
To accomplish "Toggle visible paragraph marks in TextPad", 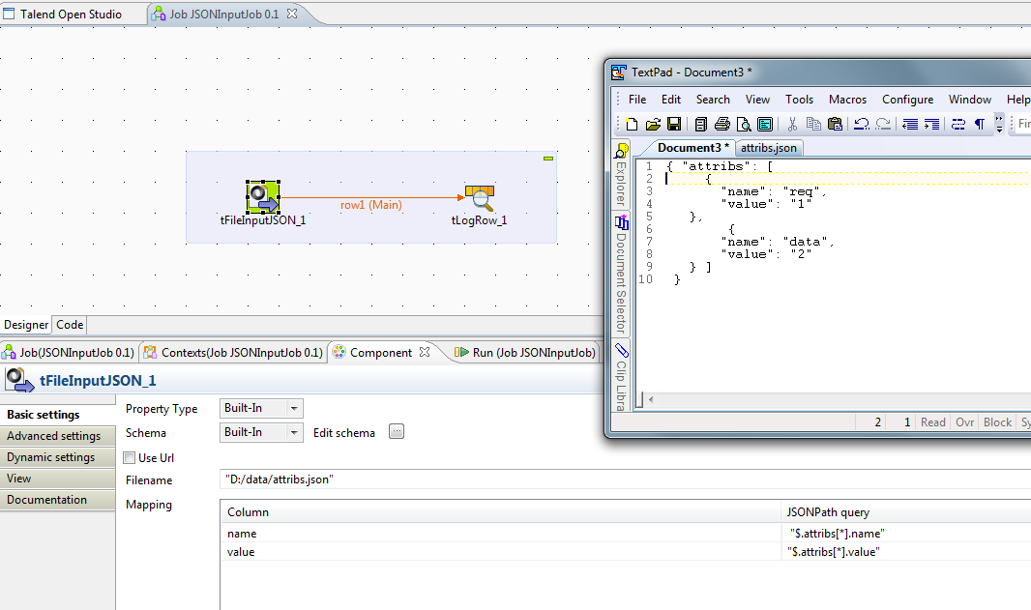I will [x=980, y=123].
